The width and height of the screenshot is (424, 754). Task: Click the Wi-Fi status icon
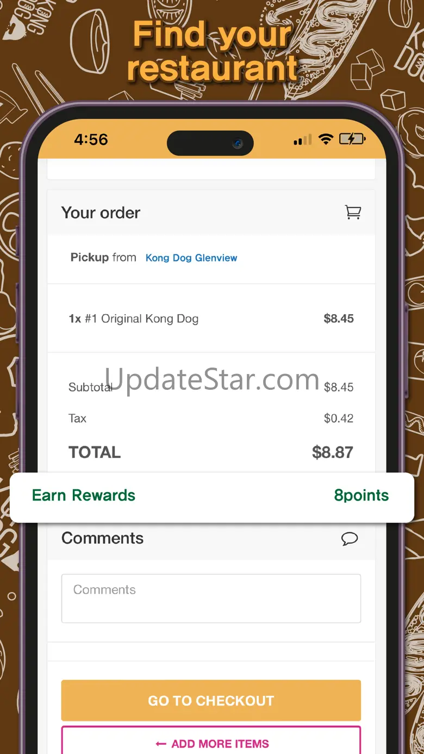326,140
